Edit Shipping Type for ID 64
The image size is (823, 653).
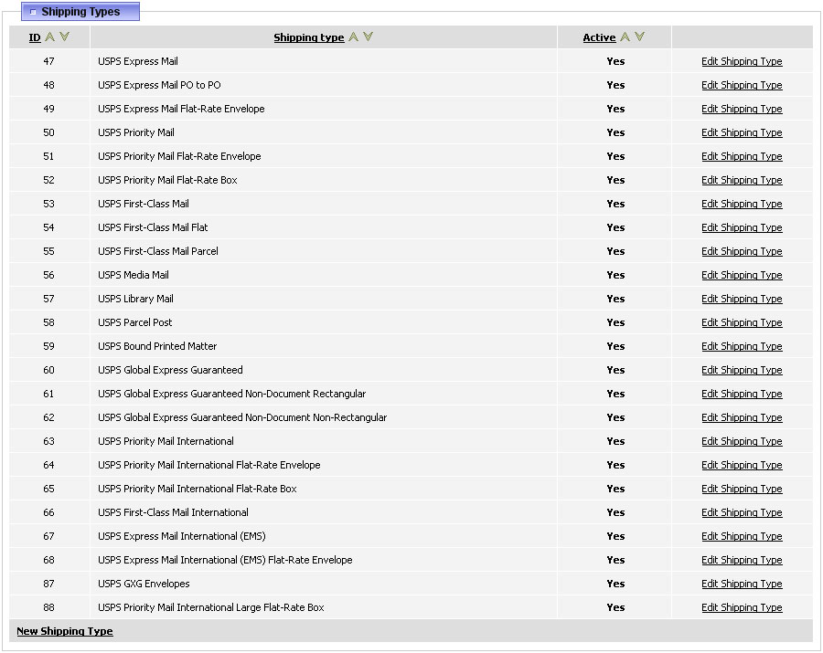tap(742, 466)
